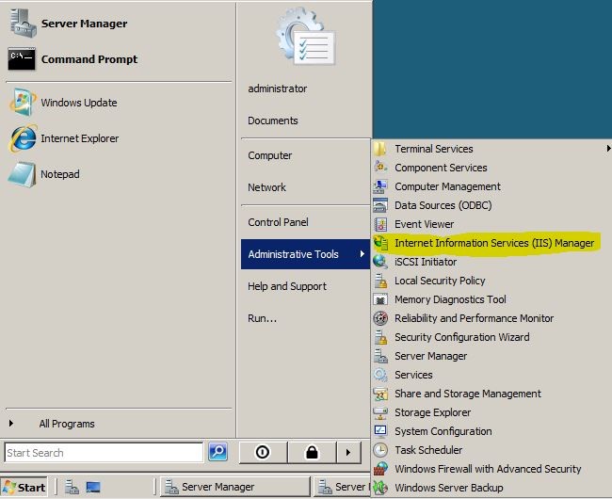
Task: Click the Local Security Policy icon
Action: 380,281
